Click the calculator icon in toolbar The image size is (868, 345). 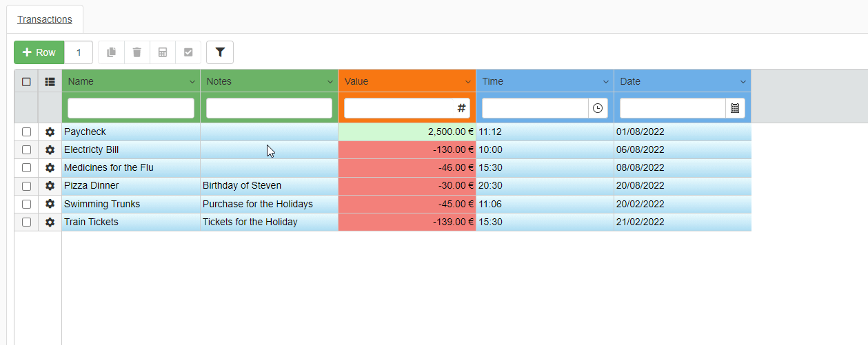click(x=163, y=52)
